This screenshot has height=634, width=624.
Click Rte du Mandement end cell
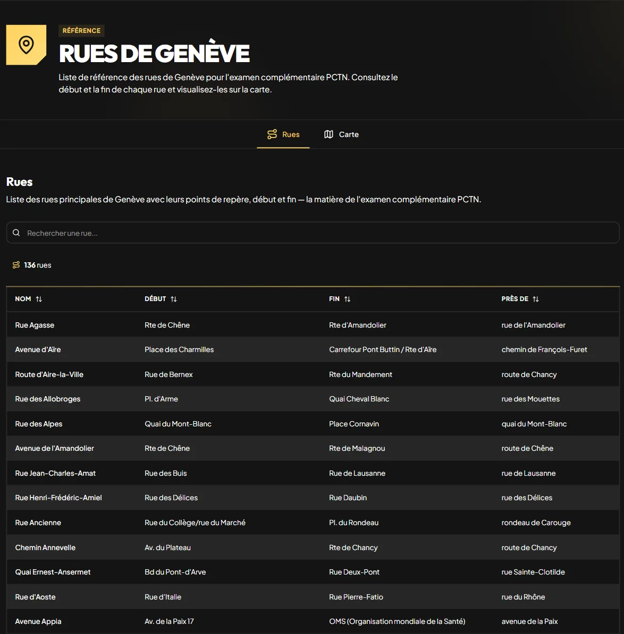tap(360, 374)
